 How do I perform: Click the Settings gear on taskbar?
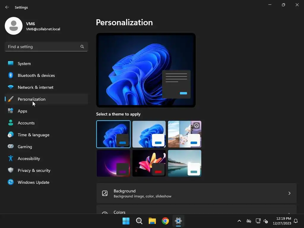tap(178, 221)
